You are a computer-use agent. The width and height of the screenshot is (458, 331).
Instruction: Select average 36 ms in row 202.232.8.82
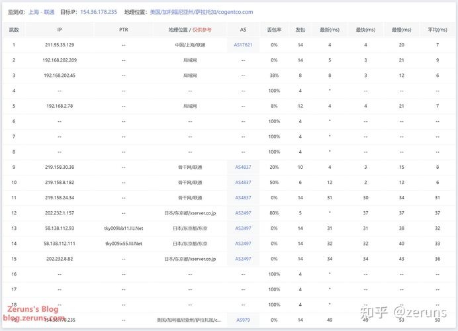click(x=437, y=259)
